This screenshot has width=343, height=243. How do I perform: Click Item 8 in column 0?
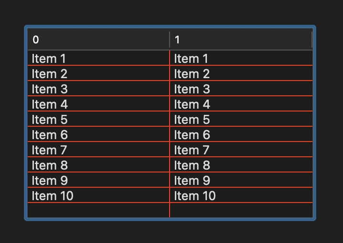coord(49,165)
